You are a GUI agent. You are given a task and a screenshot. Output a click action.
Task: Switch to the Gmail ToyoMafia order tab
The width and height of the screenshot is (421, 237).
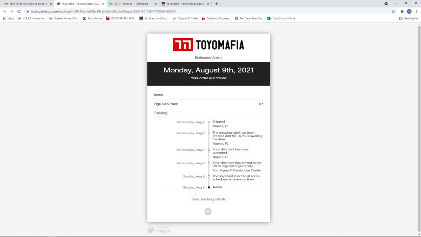26,4
